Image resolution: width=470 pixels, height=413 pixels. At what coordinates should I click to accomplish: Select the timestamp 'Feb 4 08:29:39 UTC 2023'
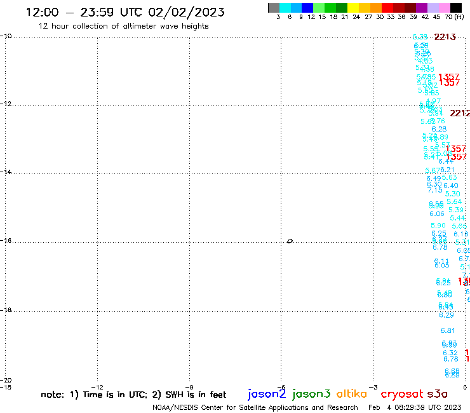(x=415, y=407)
